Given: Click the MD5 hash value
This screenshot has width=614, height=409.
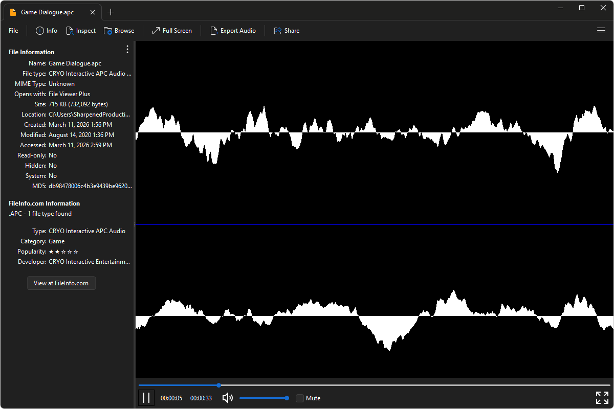Looking at the screenshot, I should coord(90,186).
